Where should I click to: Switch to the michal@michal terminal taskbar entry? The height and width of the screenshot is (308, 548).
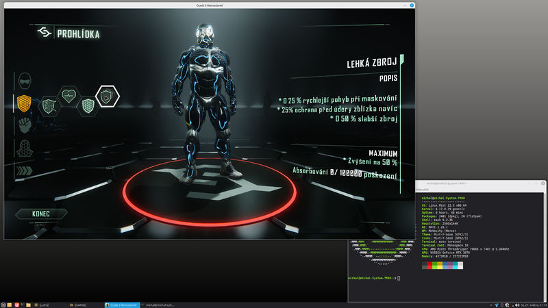click(x=158, y=305)
